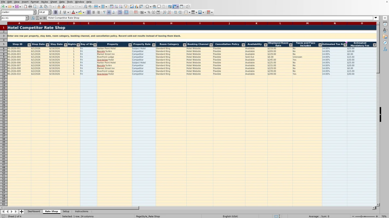This screenshot has height=218, width=389.
Task: Expand the formula bar arrow
Action: pos(376,18)
